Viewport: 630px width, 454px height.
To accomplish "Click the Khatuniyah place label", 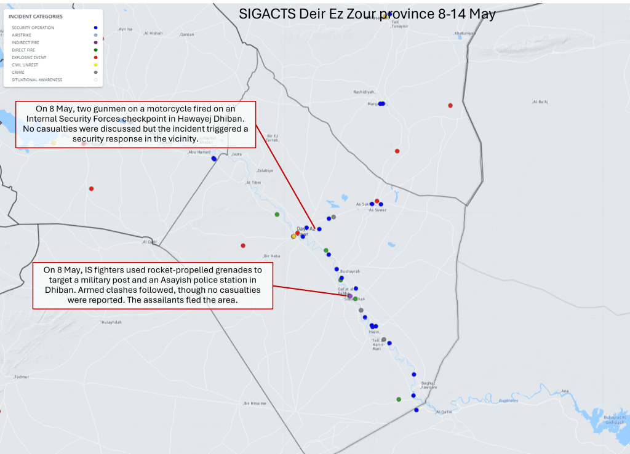I will 465,33.
